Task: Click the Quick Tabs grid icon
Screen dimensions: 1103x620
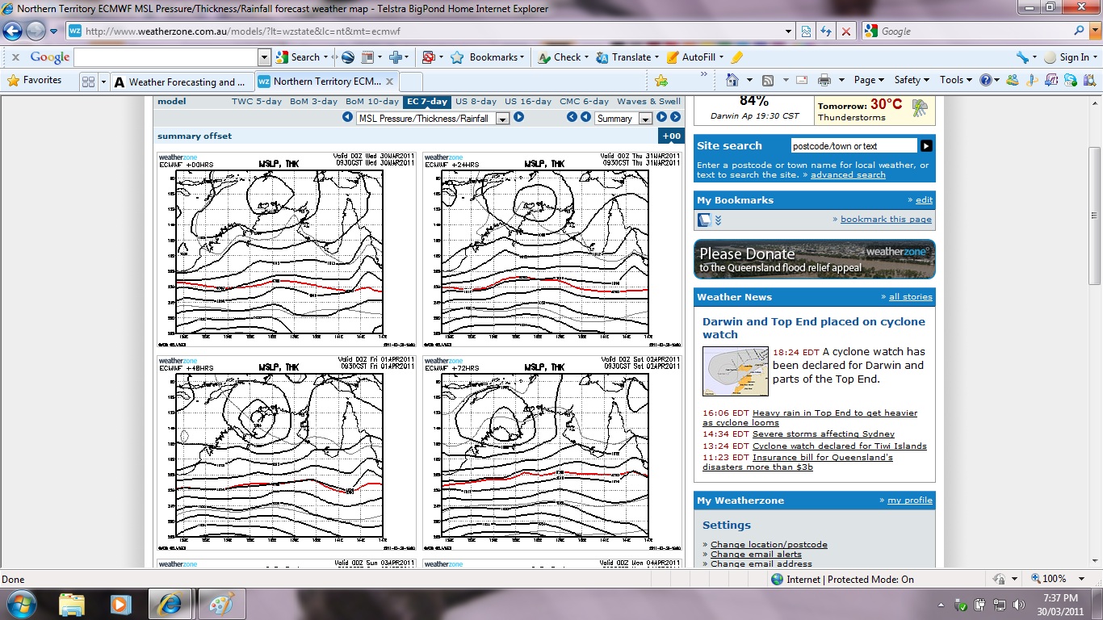Action: click(89, 82)
